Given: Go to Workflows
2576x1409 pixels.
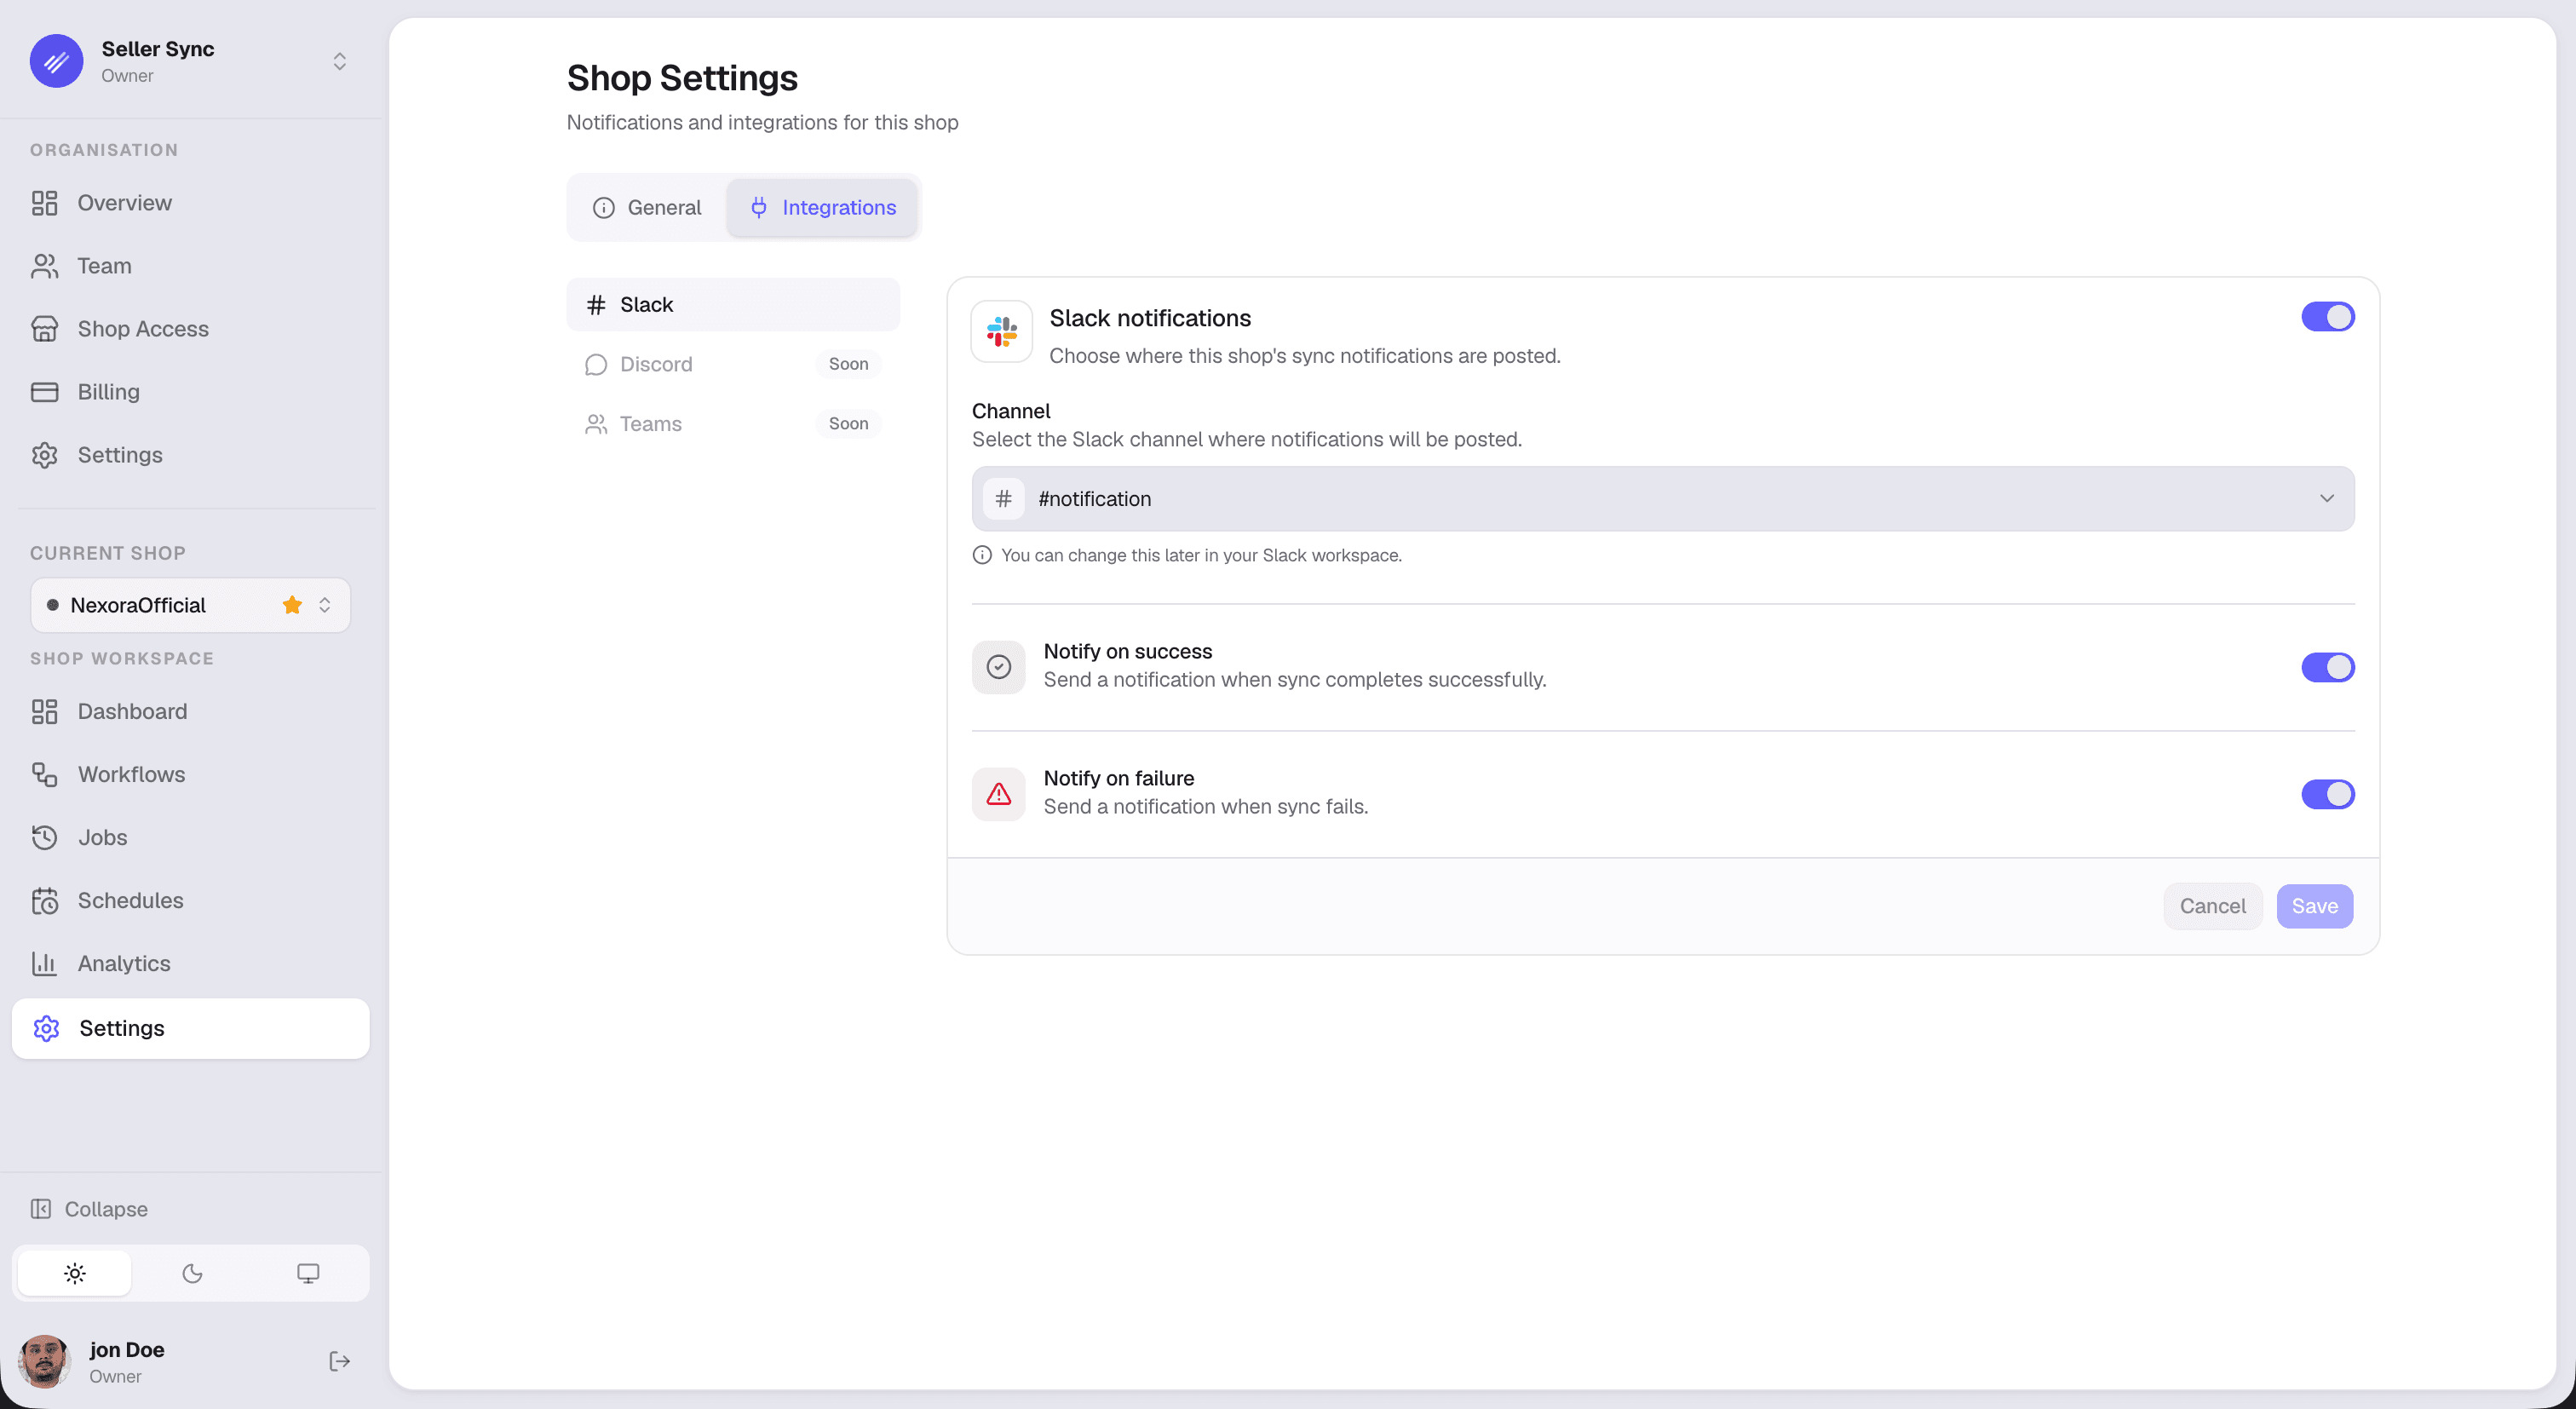Looking at the screenshot, I should click(x=190, y=775).
